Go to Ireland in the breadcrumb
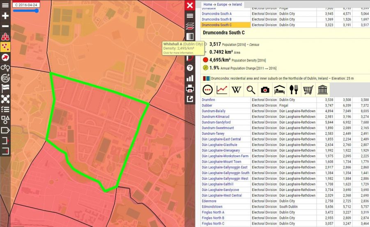 pyautogui.click(x=237, y=4)
